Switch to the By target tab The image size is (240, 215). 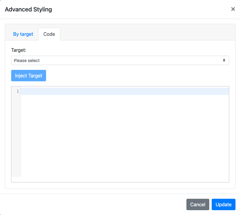tap(23, 34)
